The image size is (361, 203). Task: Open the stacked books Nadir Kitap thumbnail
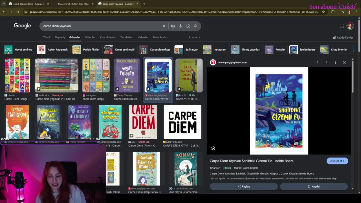coord(56,76)
